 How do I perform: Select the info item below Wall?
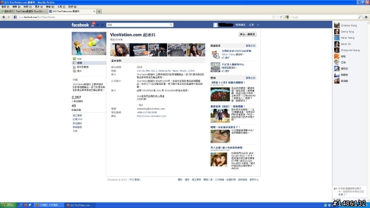point(88,63)
